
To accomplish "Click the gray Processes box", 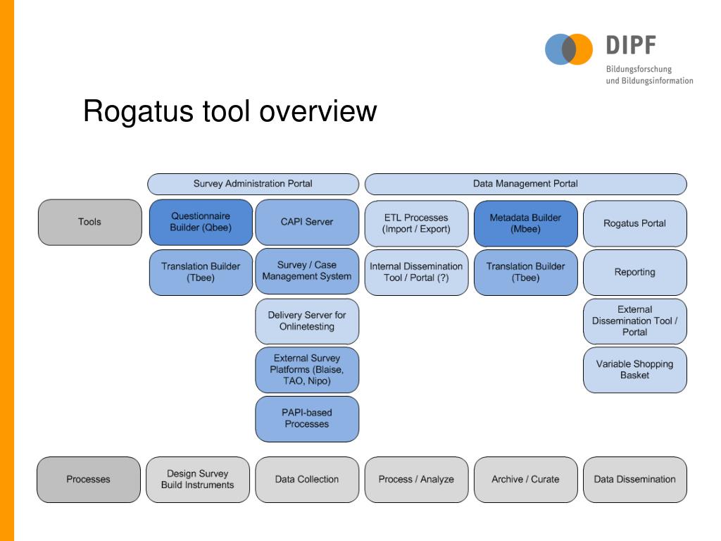I will [89, 479].
